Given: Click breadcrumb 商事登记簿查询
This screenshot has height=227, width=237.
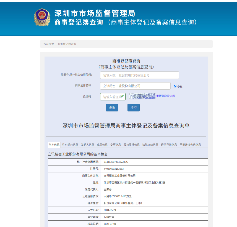Looking at the screenshot, I should 67,44.
